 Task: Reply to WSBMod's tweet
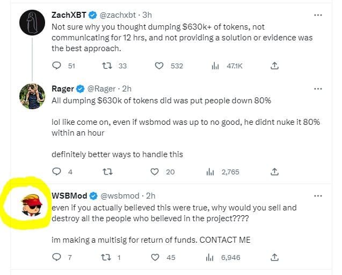click(57, 257)
